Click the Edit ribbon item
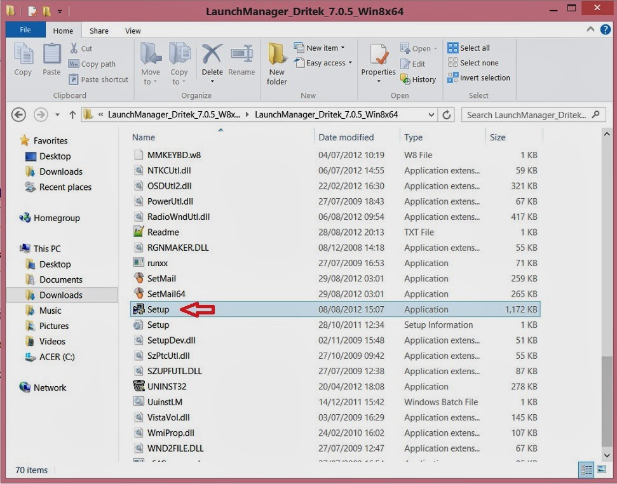The width and height of the screenshot is (617, 484). [x=413, y=64]
